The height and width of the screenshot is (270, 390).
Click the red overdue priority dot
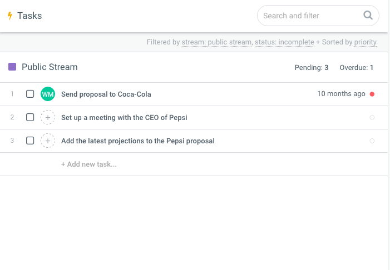(372, 94)
